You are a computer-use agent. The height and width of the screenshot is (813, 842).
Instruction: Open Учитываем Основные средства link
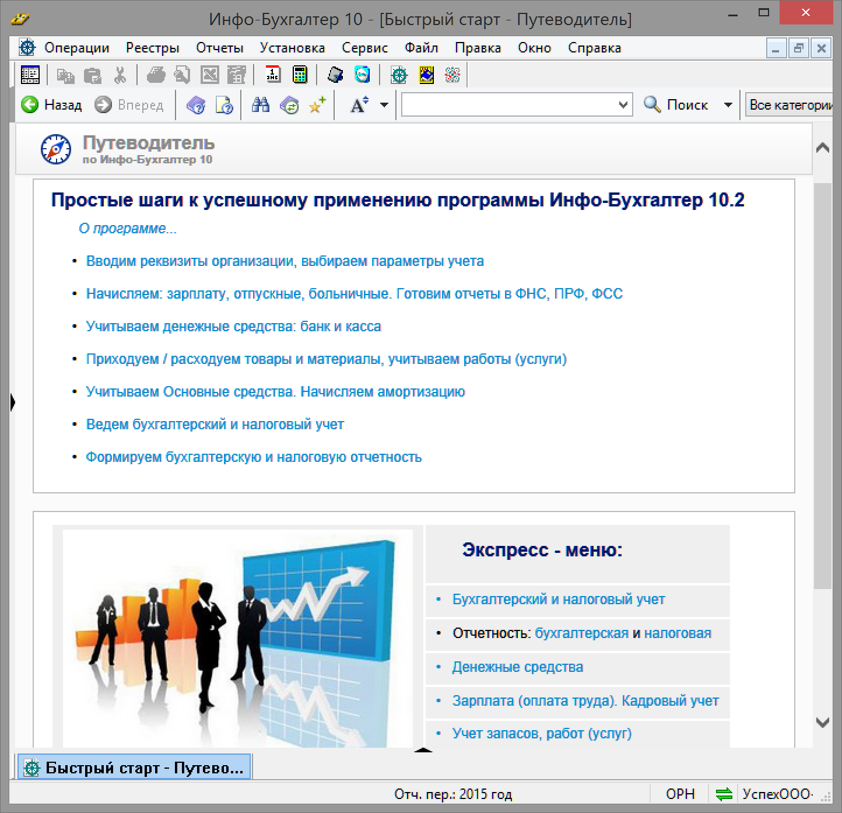tap(275, 392)
